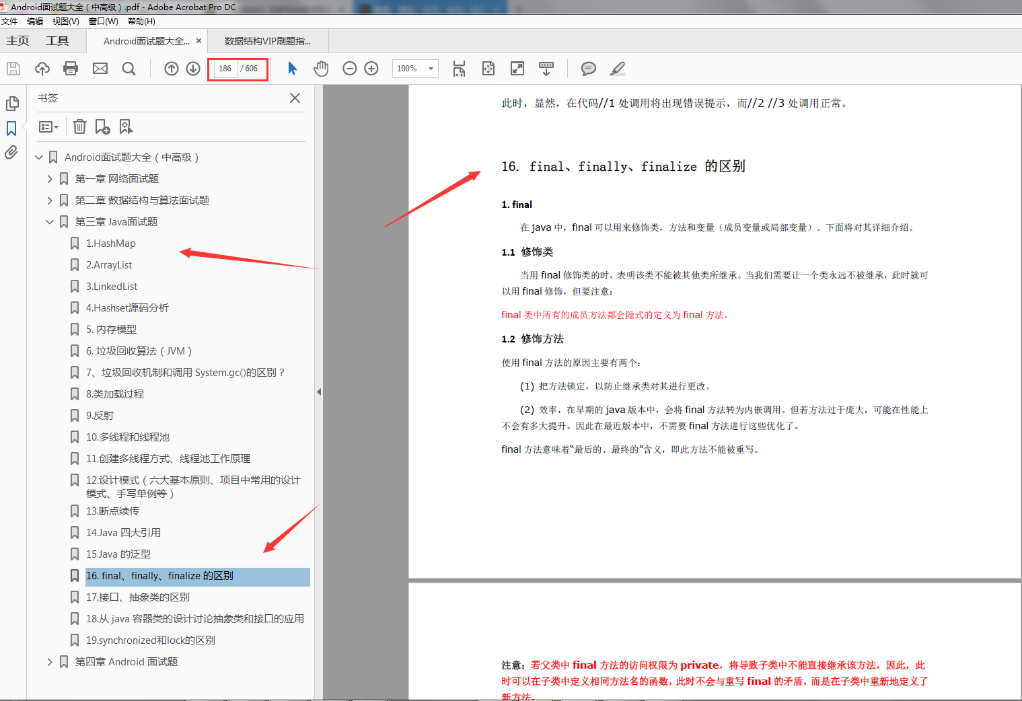The image size is (1022, 701).
Task: Go to next page arrow
Action: coord(193,69)
